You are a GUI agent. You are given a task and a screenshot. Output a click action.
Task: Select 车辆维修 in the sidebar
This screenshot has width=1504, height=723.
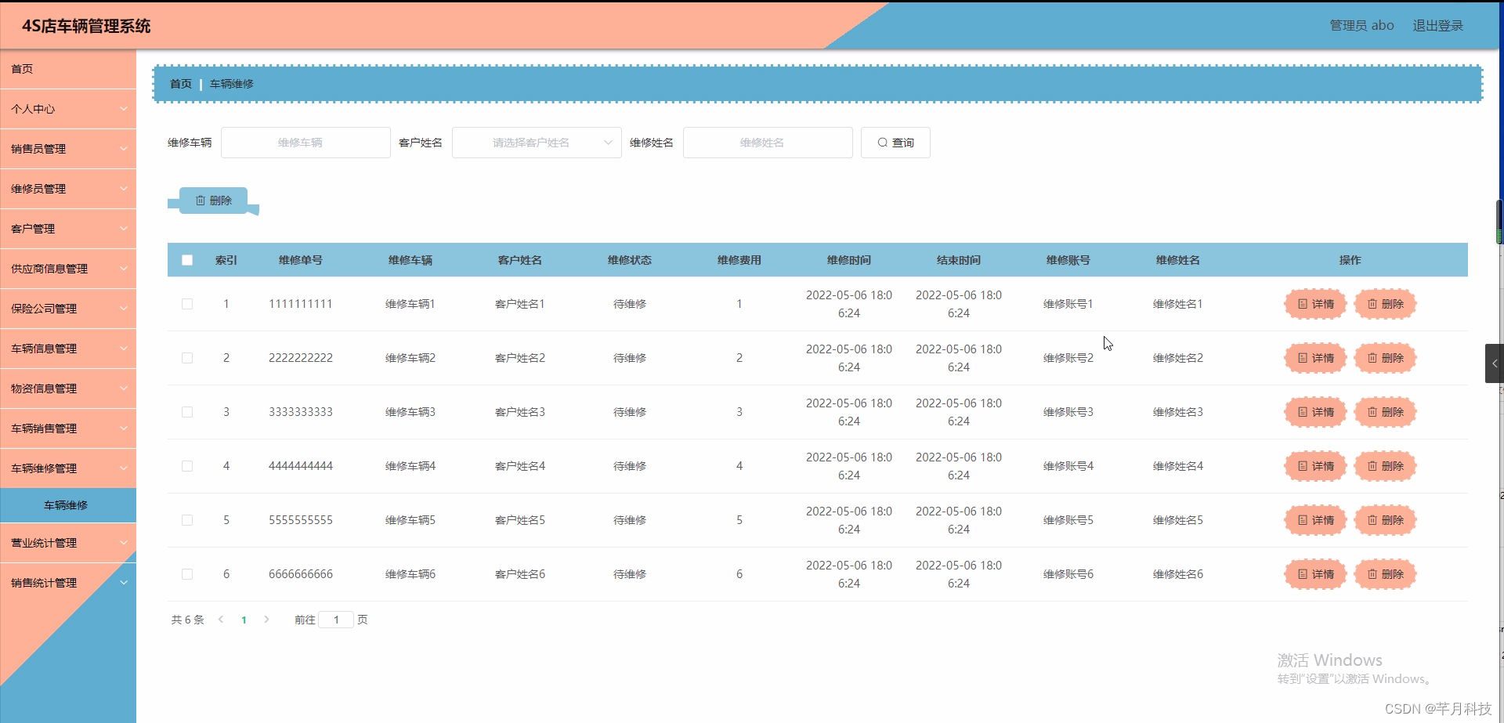68,505
